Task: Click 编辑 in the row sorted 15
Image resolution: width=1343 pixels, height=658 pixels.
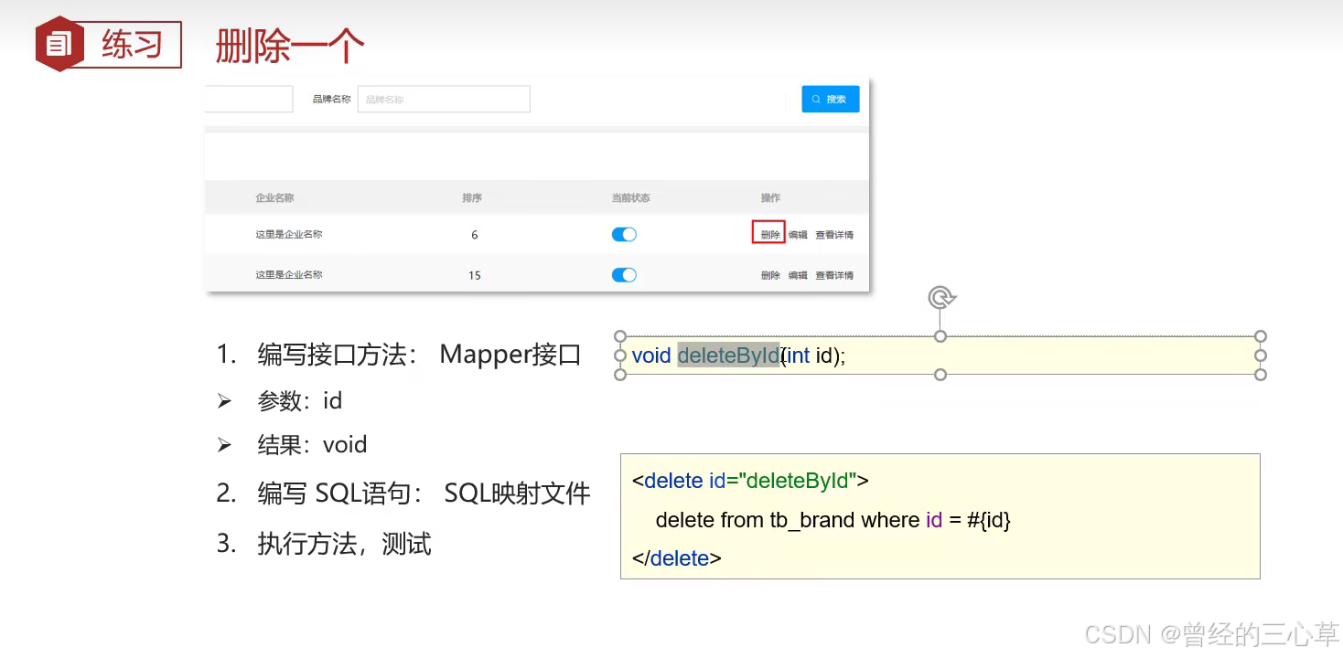Action: pos(798,275)
